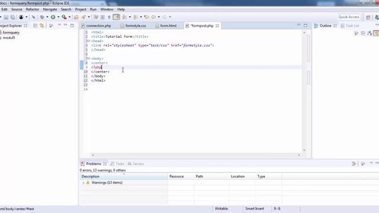Sort by the Description column header
The image size is (379, 213).
click(124, 176)
